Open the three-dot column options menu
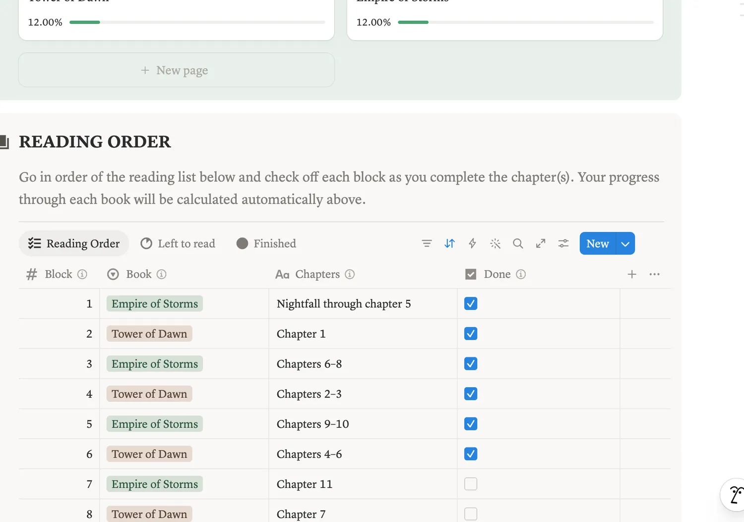744x522 pixels. pos(654,274)
